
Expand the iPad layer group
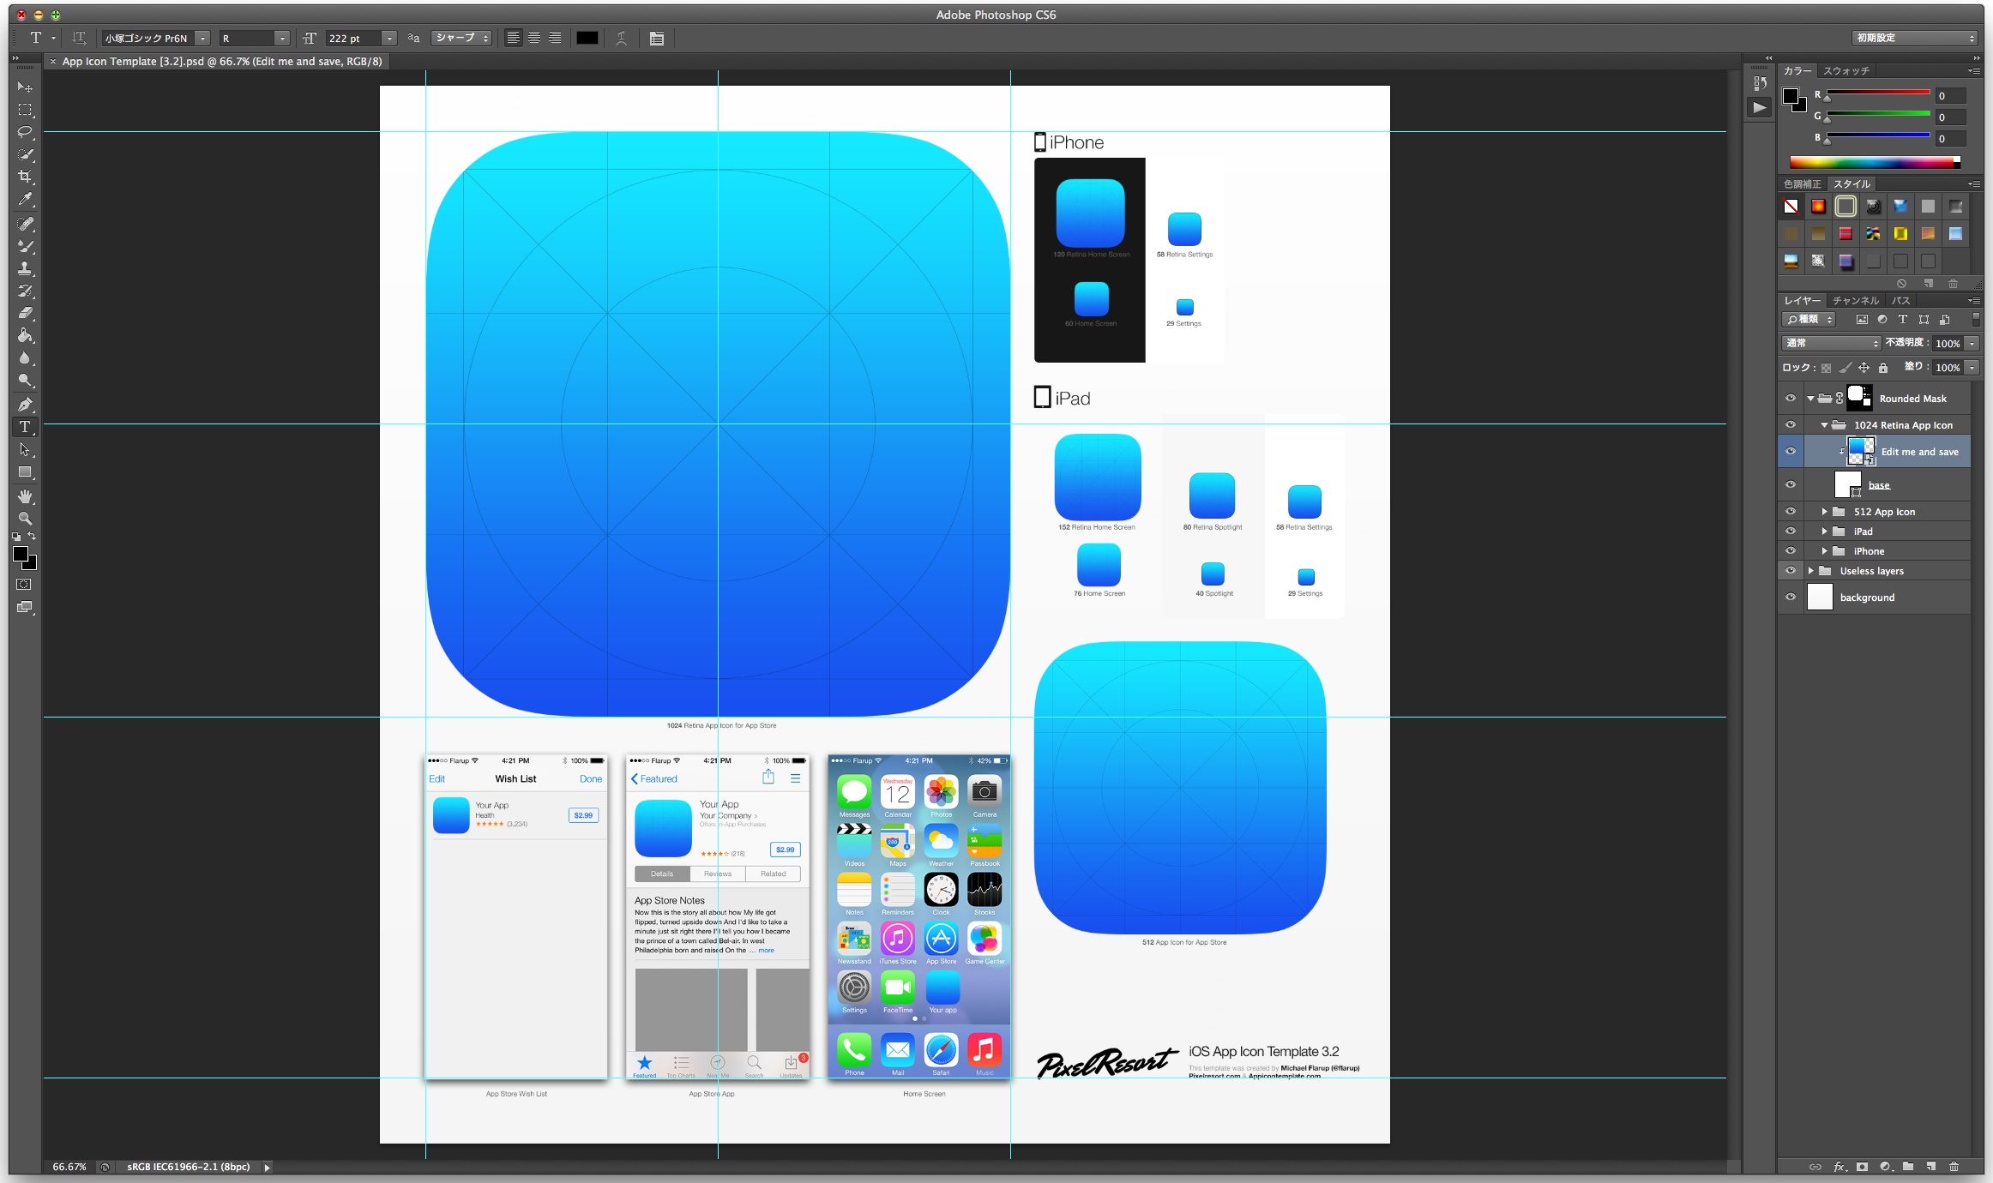pos(1824,531)
